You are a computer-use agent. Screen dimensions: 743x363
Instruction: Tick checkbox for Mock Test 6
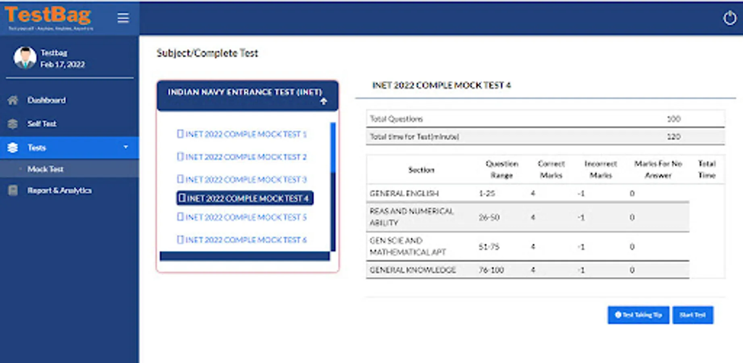pos(180,240)
